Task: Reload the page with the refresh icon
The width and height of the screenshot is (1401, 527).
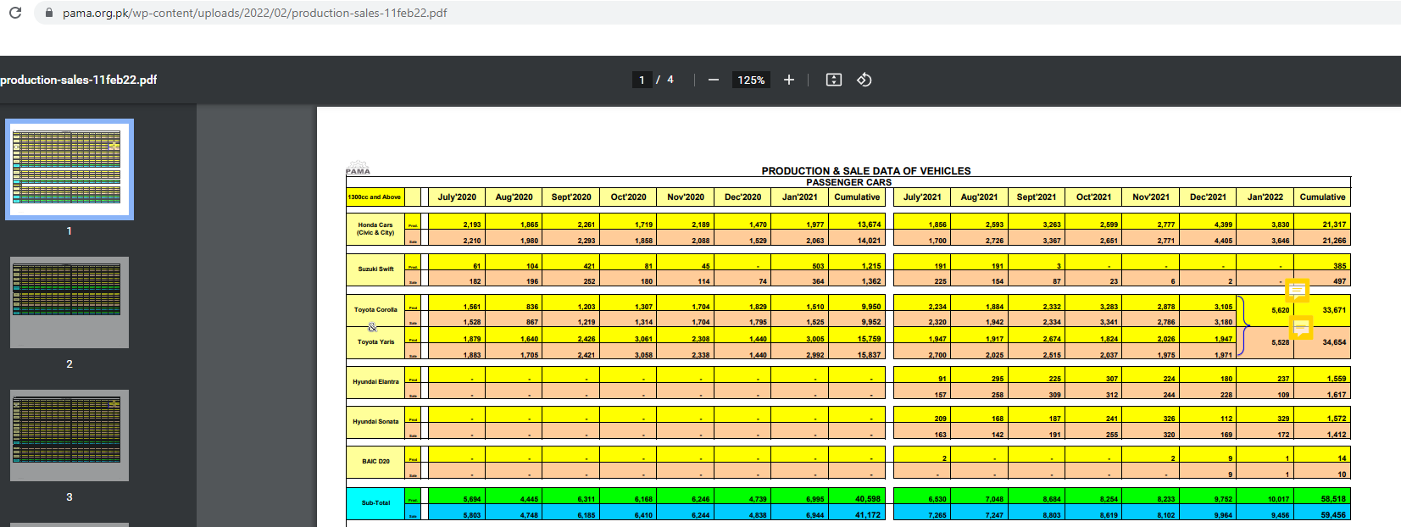Action: click(x=14, y=13)
